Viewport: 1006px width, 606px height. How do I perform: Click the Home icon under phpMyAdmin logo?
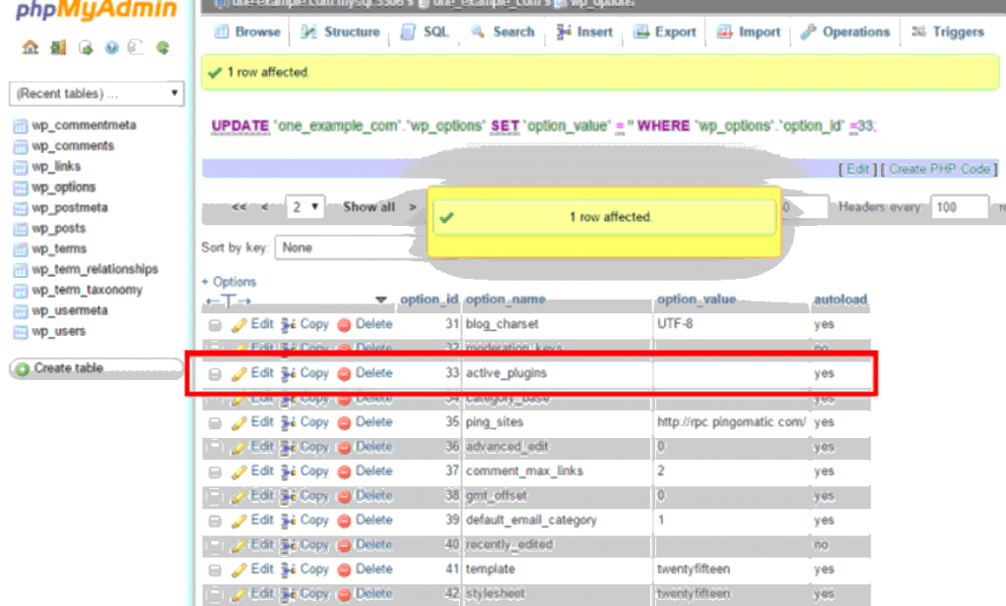(x=29, y=47)
